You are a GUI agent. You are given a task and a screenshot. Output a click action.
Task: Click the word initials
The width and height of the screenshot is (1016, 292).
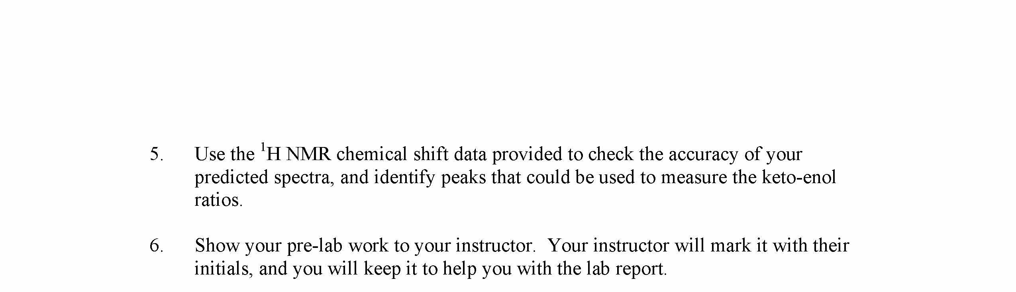click(x=224, y=269)
